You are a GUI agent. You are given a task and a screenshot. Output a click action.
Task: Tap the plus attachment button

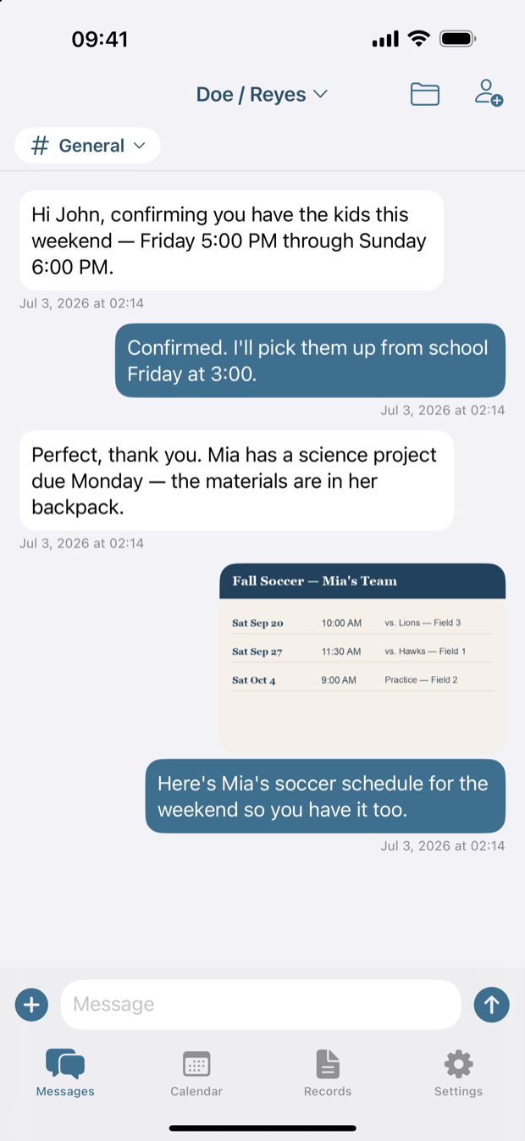(31, 1005)
